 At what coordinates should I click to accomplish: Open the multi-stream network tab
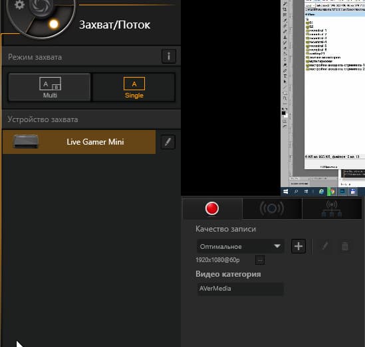(332, 208)
